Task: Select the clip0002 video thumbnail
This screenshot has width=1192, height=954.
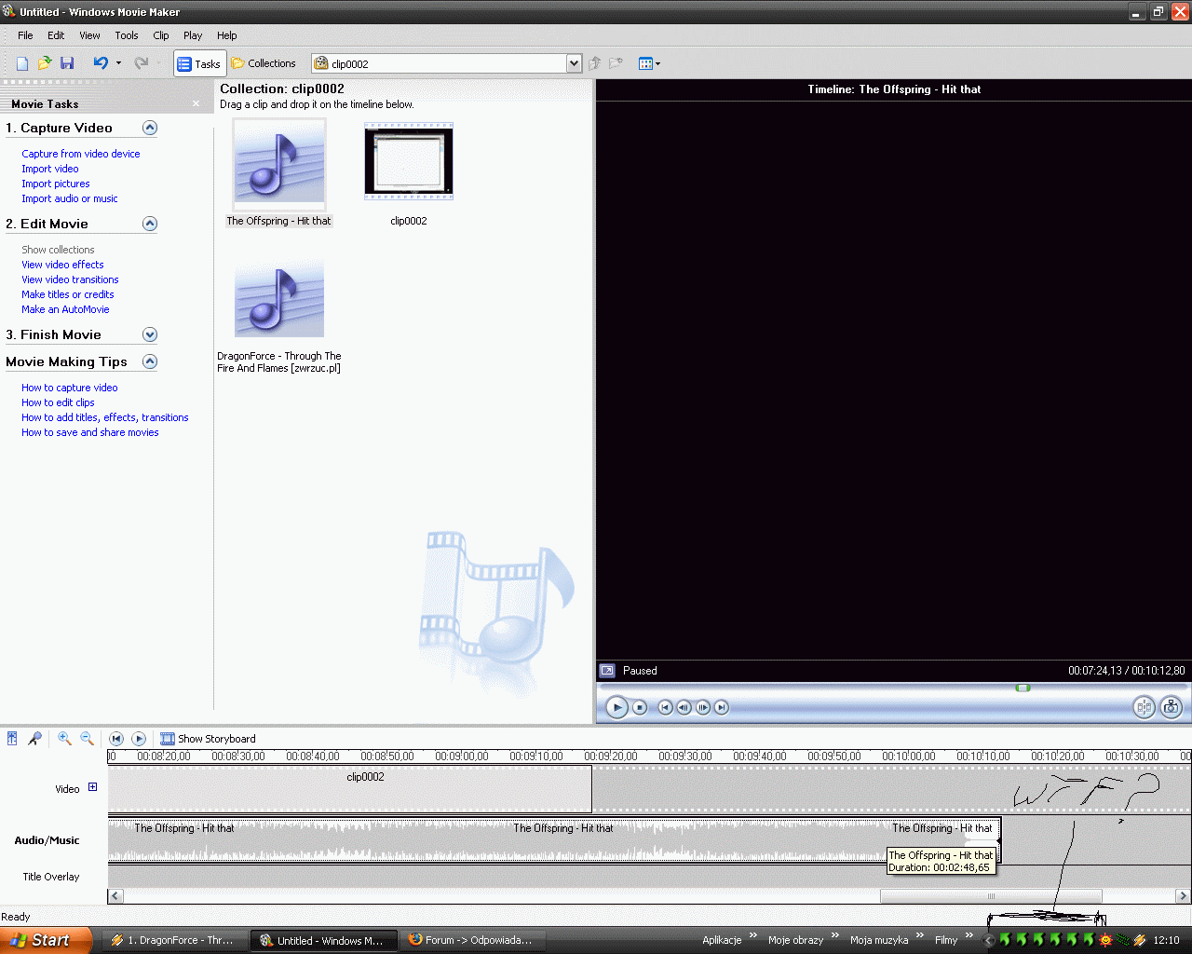Action: pos(409,162)
